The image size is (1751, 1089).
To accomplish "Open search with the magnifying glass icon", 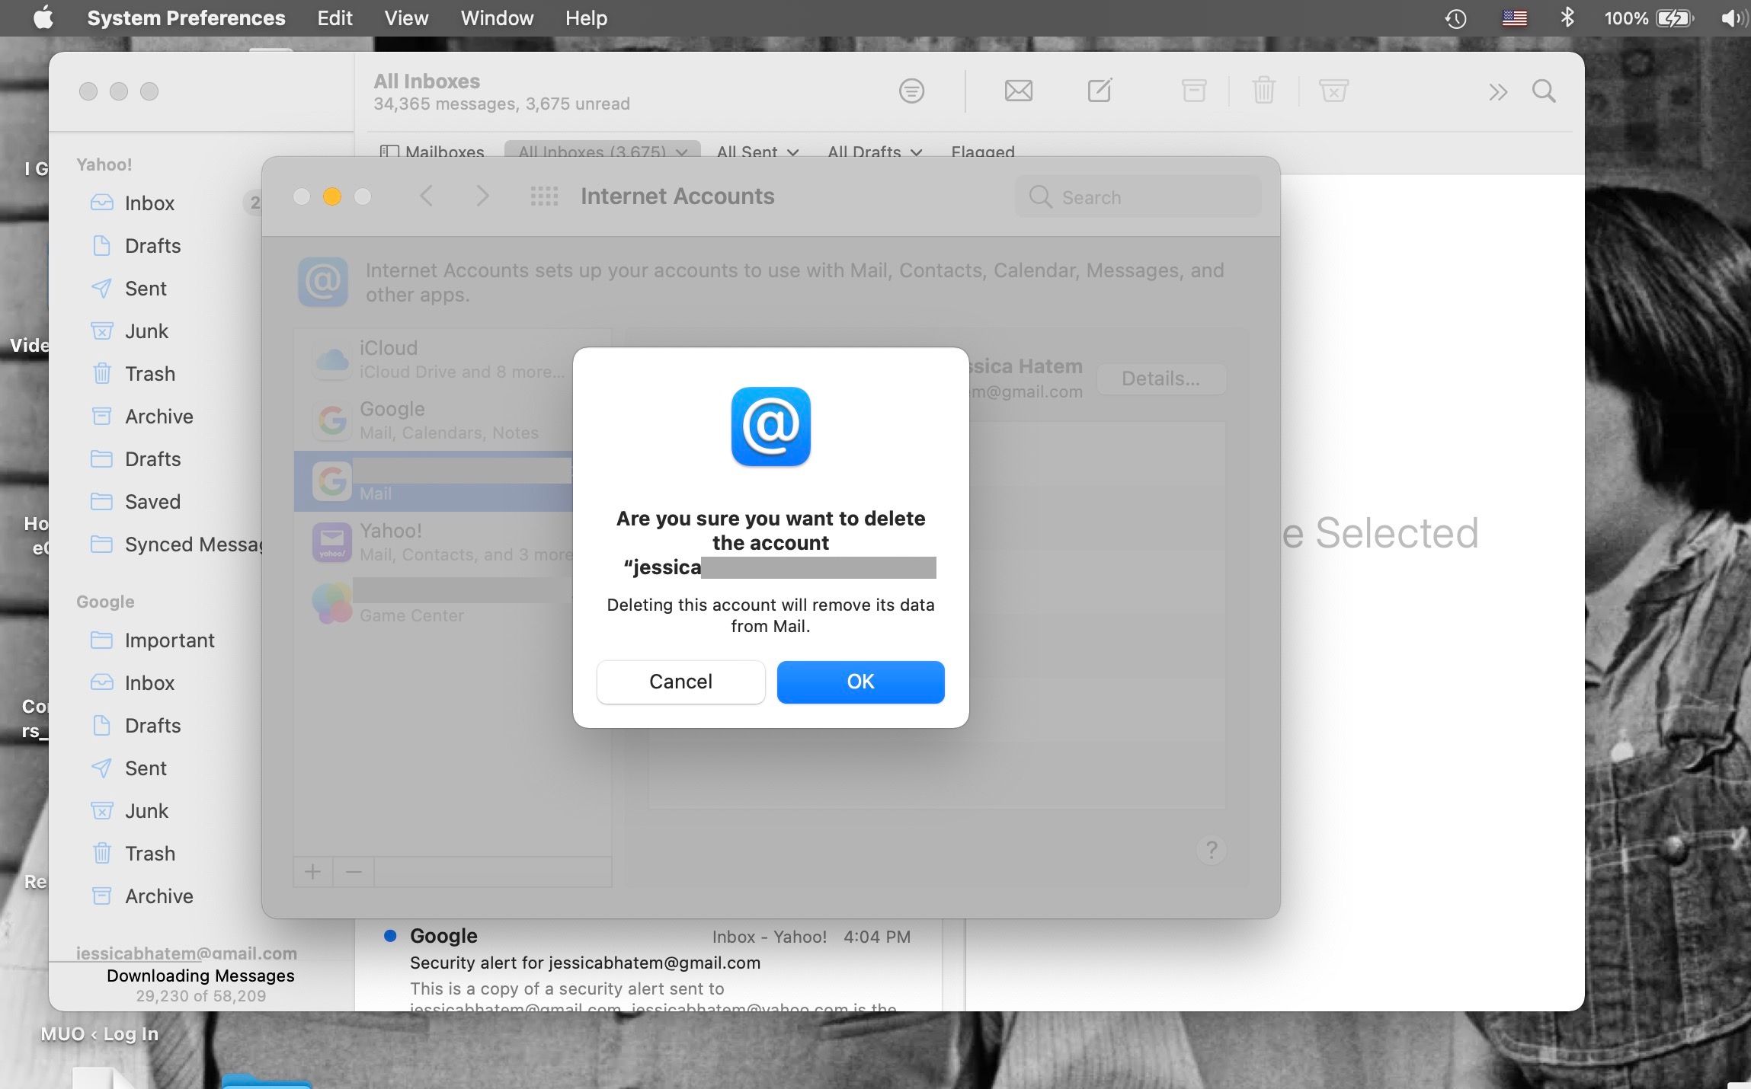I will pyautogui.click(x=1545, y=91).
